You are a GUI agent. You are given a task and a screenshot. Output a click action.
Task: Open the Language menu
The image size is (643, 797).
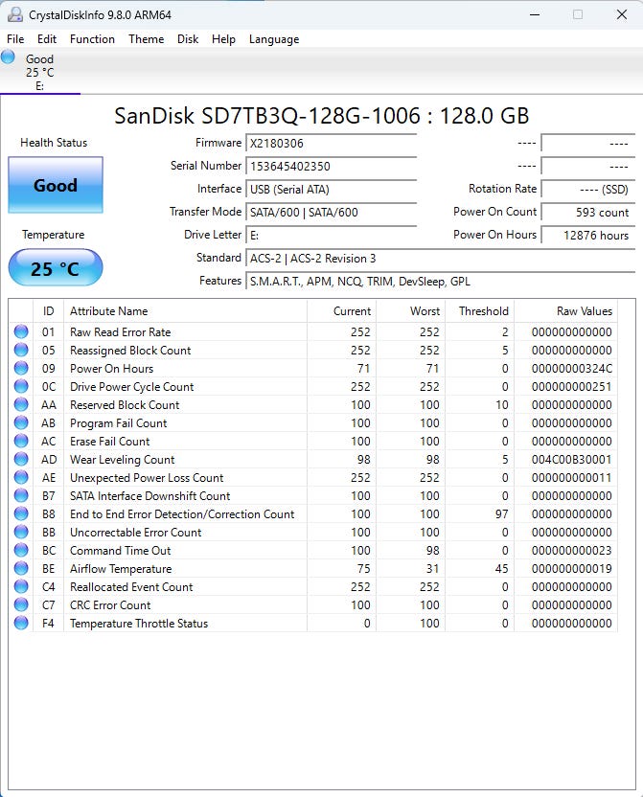pyautogui.click(x=274, y=39)
